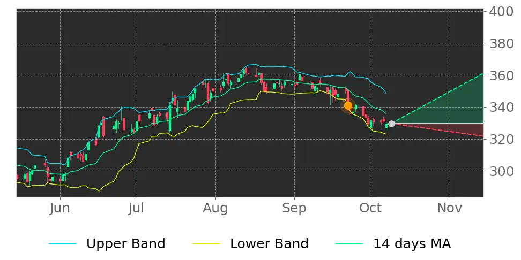Click the orange signal marker on the chart
The width and height of the screenshot is (521, 260).
[348, 106]
